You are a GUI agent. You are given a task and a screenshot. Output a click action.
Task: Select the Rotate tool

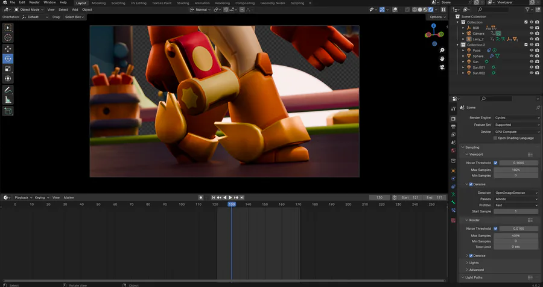[x=8, y=59]
